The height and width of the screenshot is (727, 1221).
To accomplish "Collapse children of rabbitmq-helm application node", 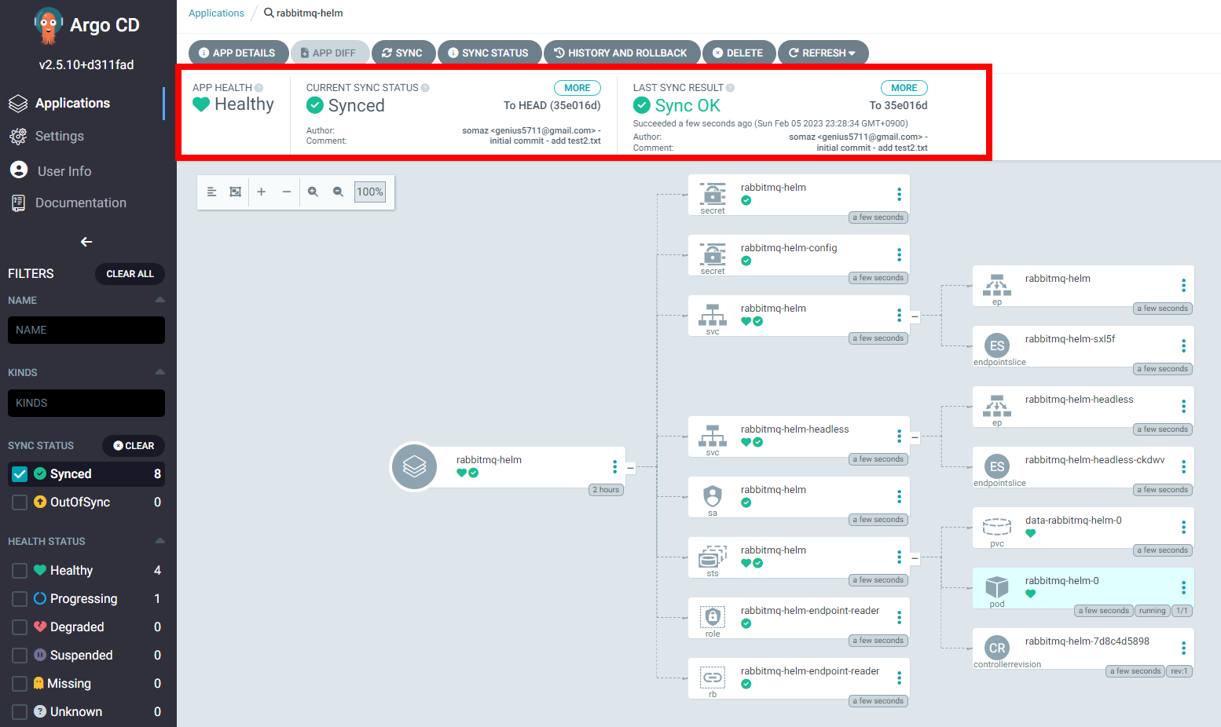I will tap(630, 468).
